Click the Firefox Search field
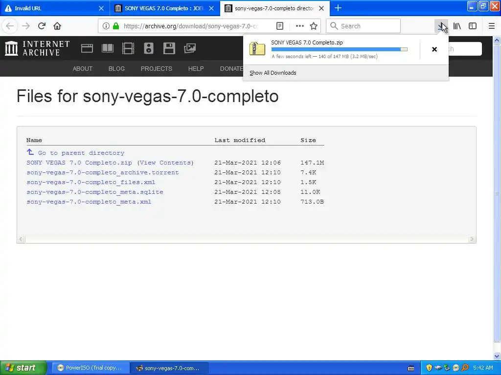This screenshot has height=375, width=501. pyautogui.click(x=364, y=26)
